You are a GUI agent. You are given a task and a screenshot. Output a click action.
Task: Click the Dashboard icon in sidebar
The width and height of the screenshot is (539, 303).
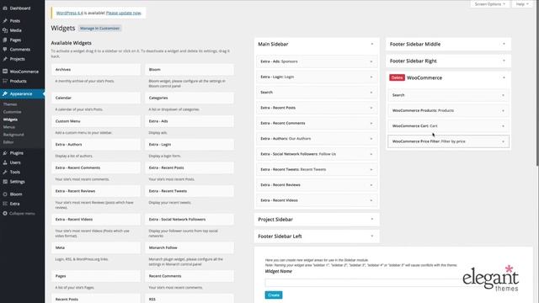click(5, 8)
